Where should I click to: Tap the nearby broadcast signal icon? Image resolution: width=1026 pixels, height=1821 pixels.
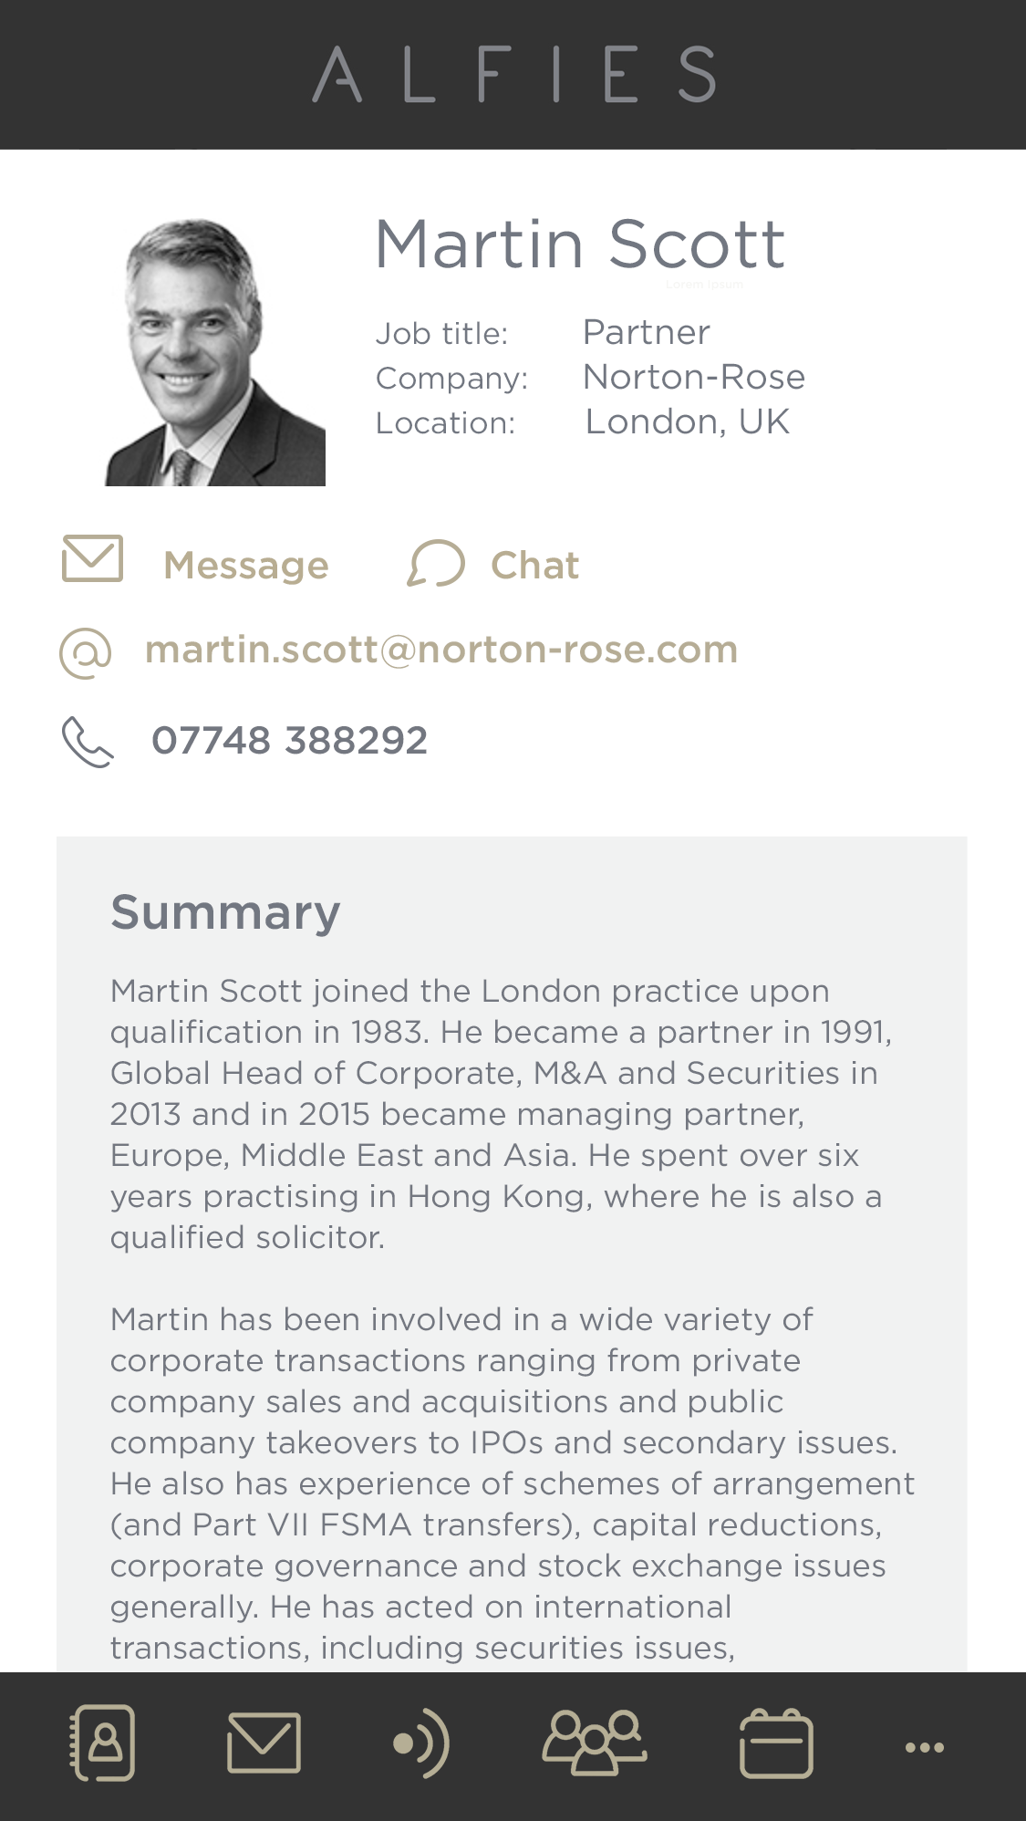(421, 1744)
